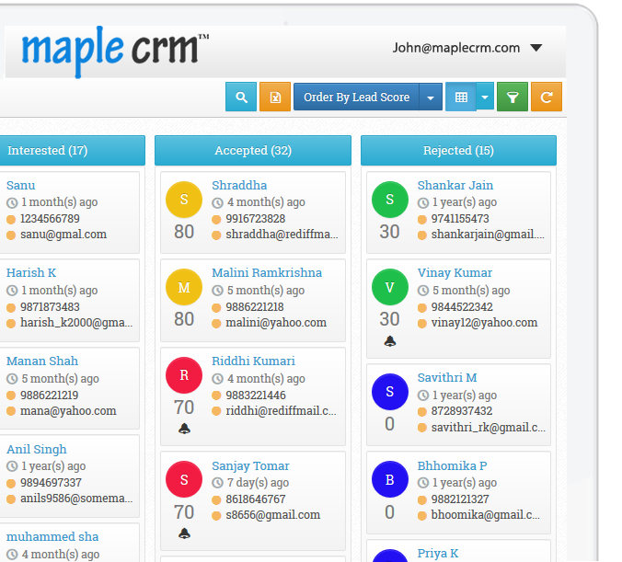Open Malini Ramkrishna lead link

coord(267,273)
